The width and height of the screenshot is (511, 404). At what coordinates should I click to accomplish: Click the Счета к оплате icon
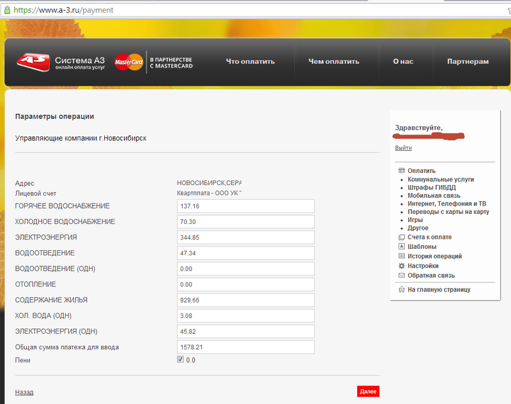click(x=401, y=237)
